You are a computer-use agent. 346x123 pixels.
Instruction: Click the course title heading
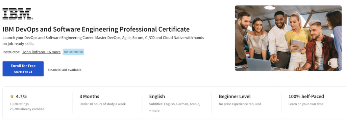coord(96,29)
